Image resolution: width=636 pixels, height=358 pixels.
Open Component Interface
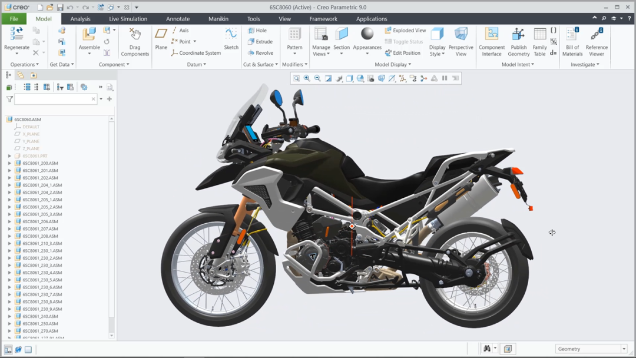492,41
